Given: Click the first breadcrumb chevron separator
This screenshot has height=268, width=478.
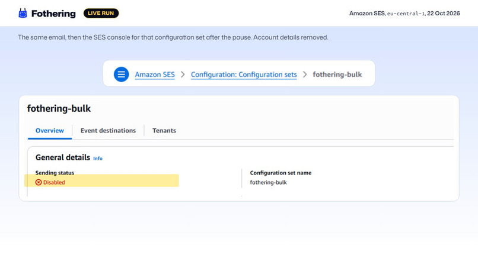Looking at the screenshot, I should 183,75.
